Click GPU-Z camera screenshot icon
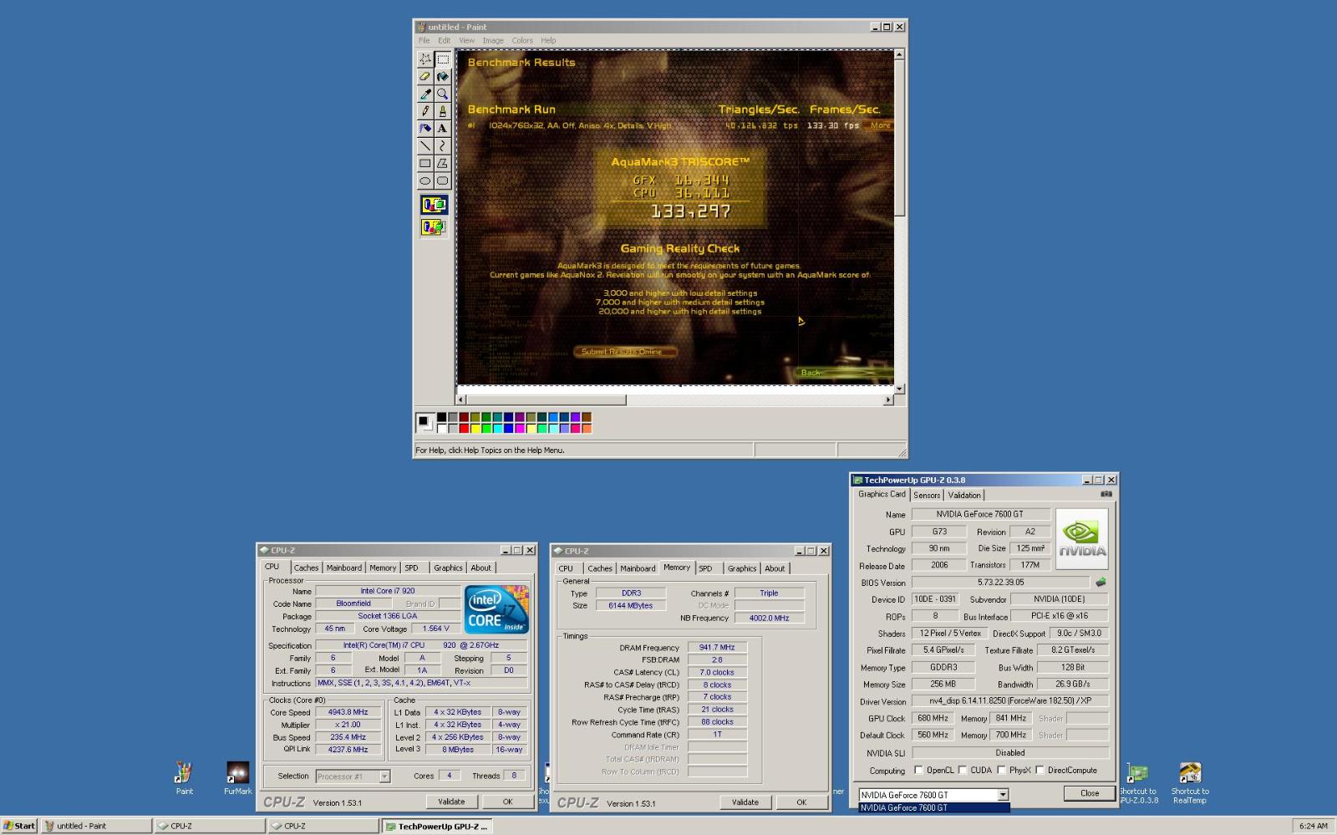Screen dimensions: 1337x835 (1106, 494)
